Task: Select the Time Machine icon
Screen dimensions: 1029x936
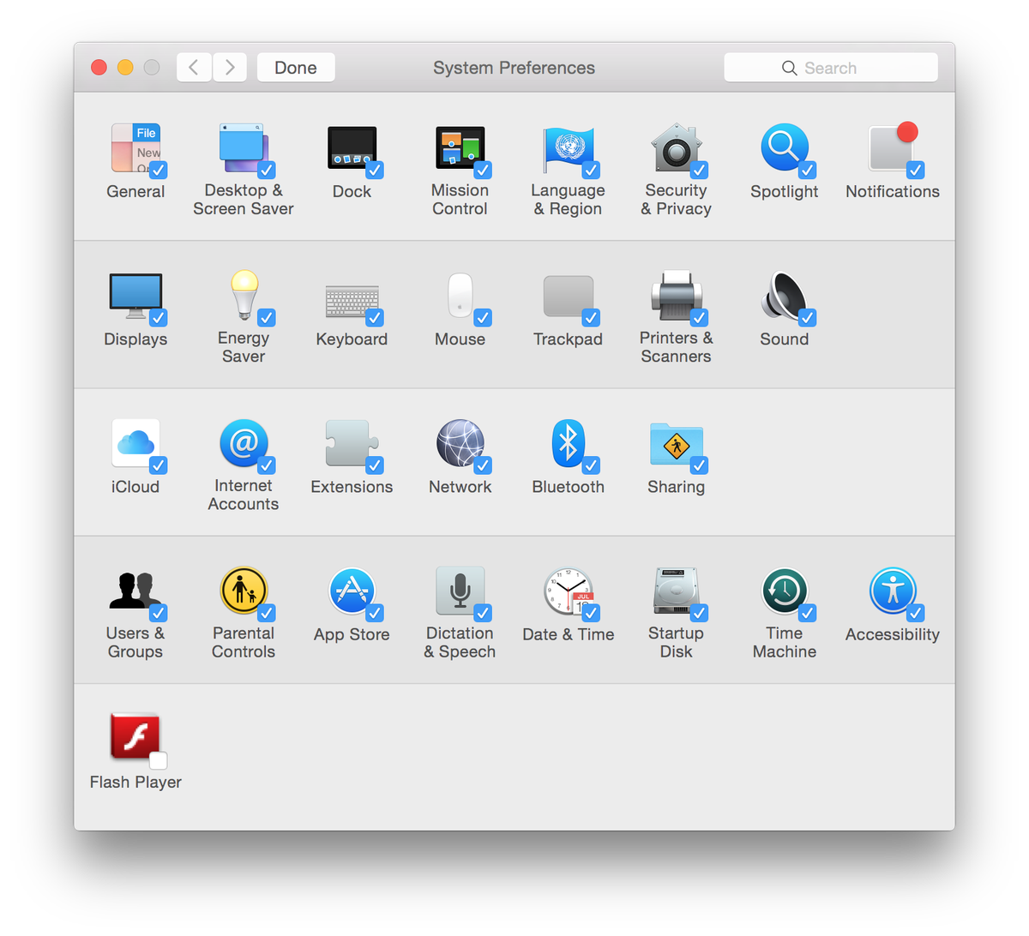Action: (x=785, y=591)
